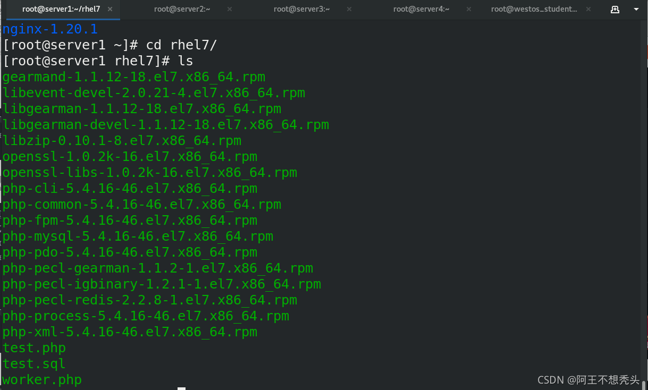The height and width of the screenshot is (390, 648).
Task: Click the 'ls' command line
Action: coord(98,61)
